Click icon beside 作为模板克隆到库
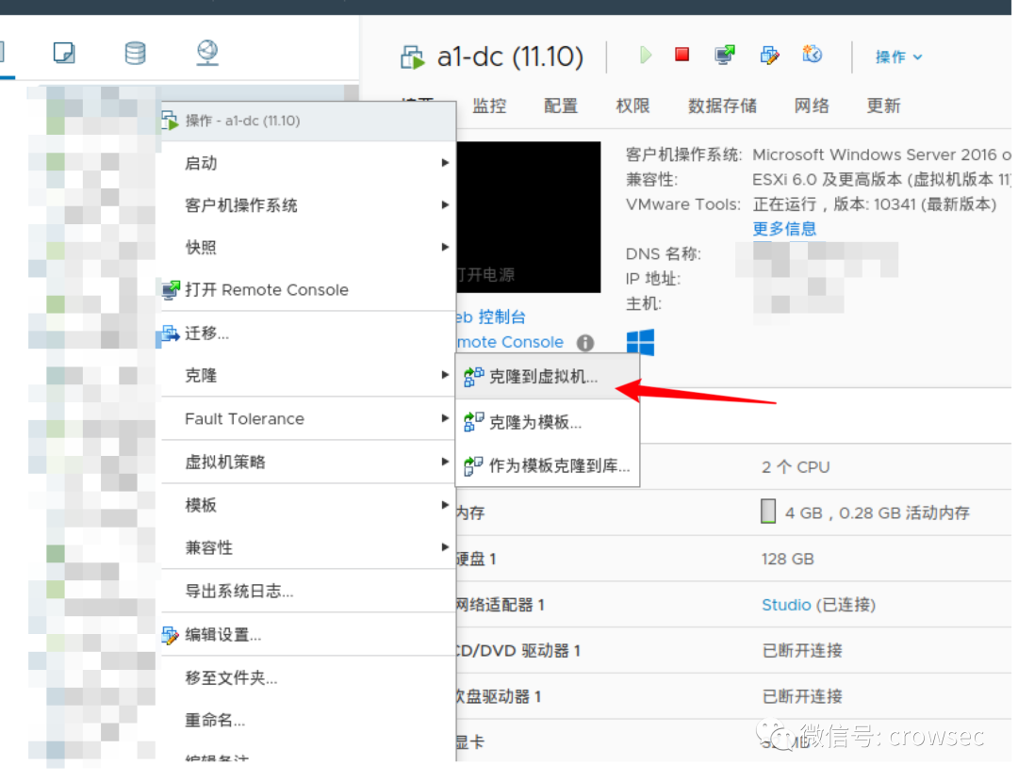Image resolution: width=1018 pixels, height=781 pixels. coord(473,465)
